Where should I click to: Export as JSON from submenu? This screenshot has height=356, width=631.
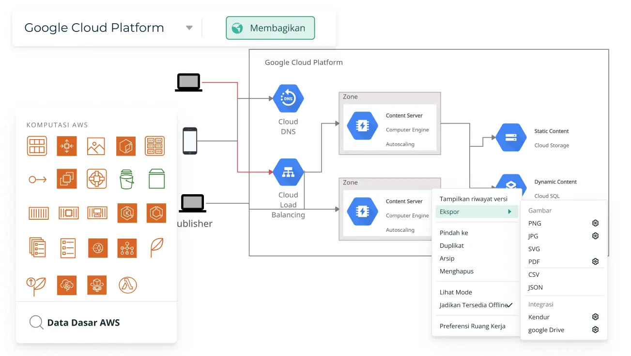click(x=536, y=287)
